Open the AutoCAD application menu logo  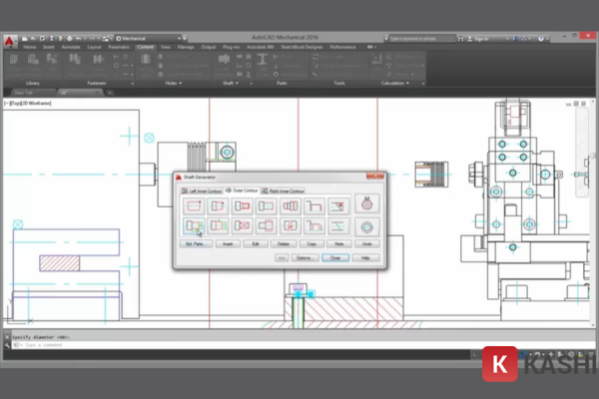(9, 41)
